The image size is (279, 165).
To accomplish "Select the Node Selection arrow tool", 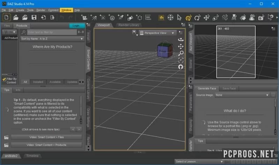I will (179, 18).
